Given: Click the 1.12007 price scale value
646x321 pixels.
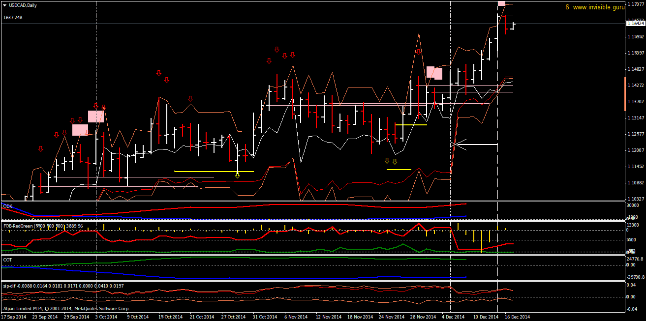Looking at the screenshot, I should coord(635,150).
